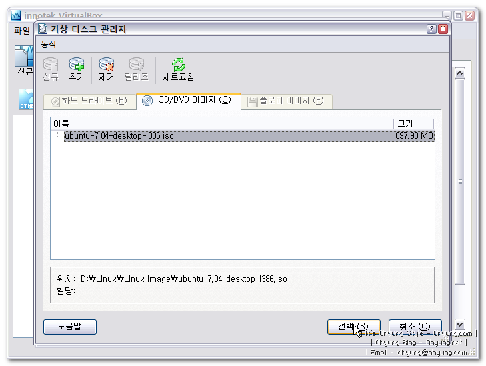Click the 추가 (Add) disk image icon
The image size is (486, 366).
[x=77, y=69]
